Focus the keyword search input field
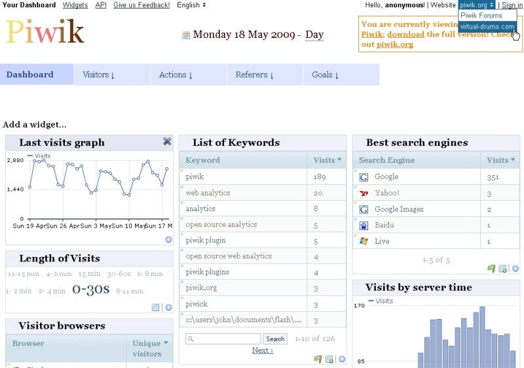This screenshot has height=368, width=524. [x=223, y=339]
